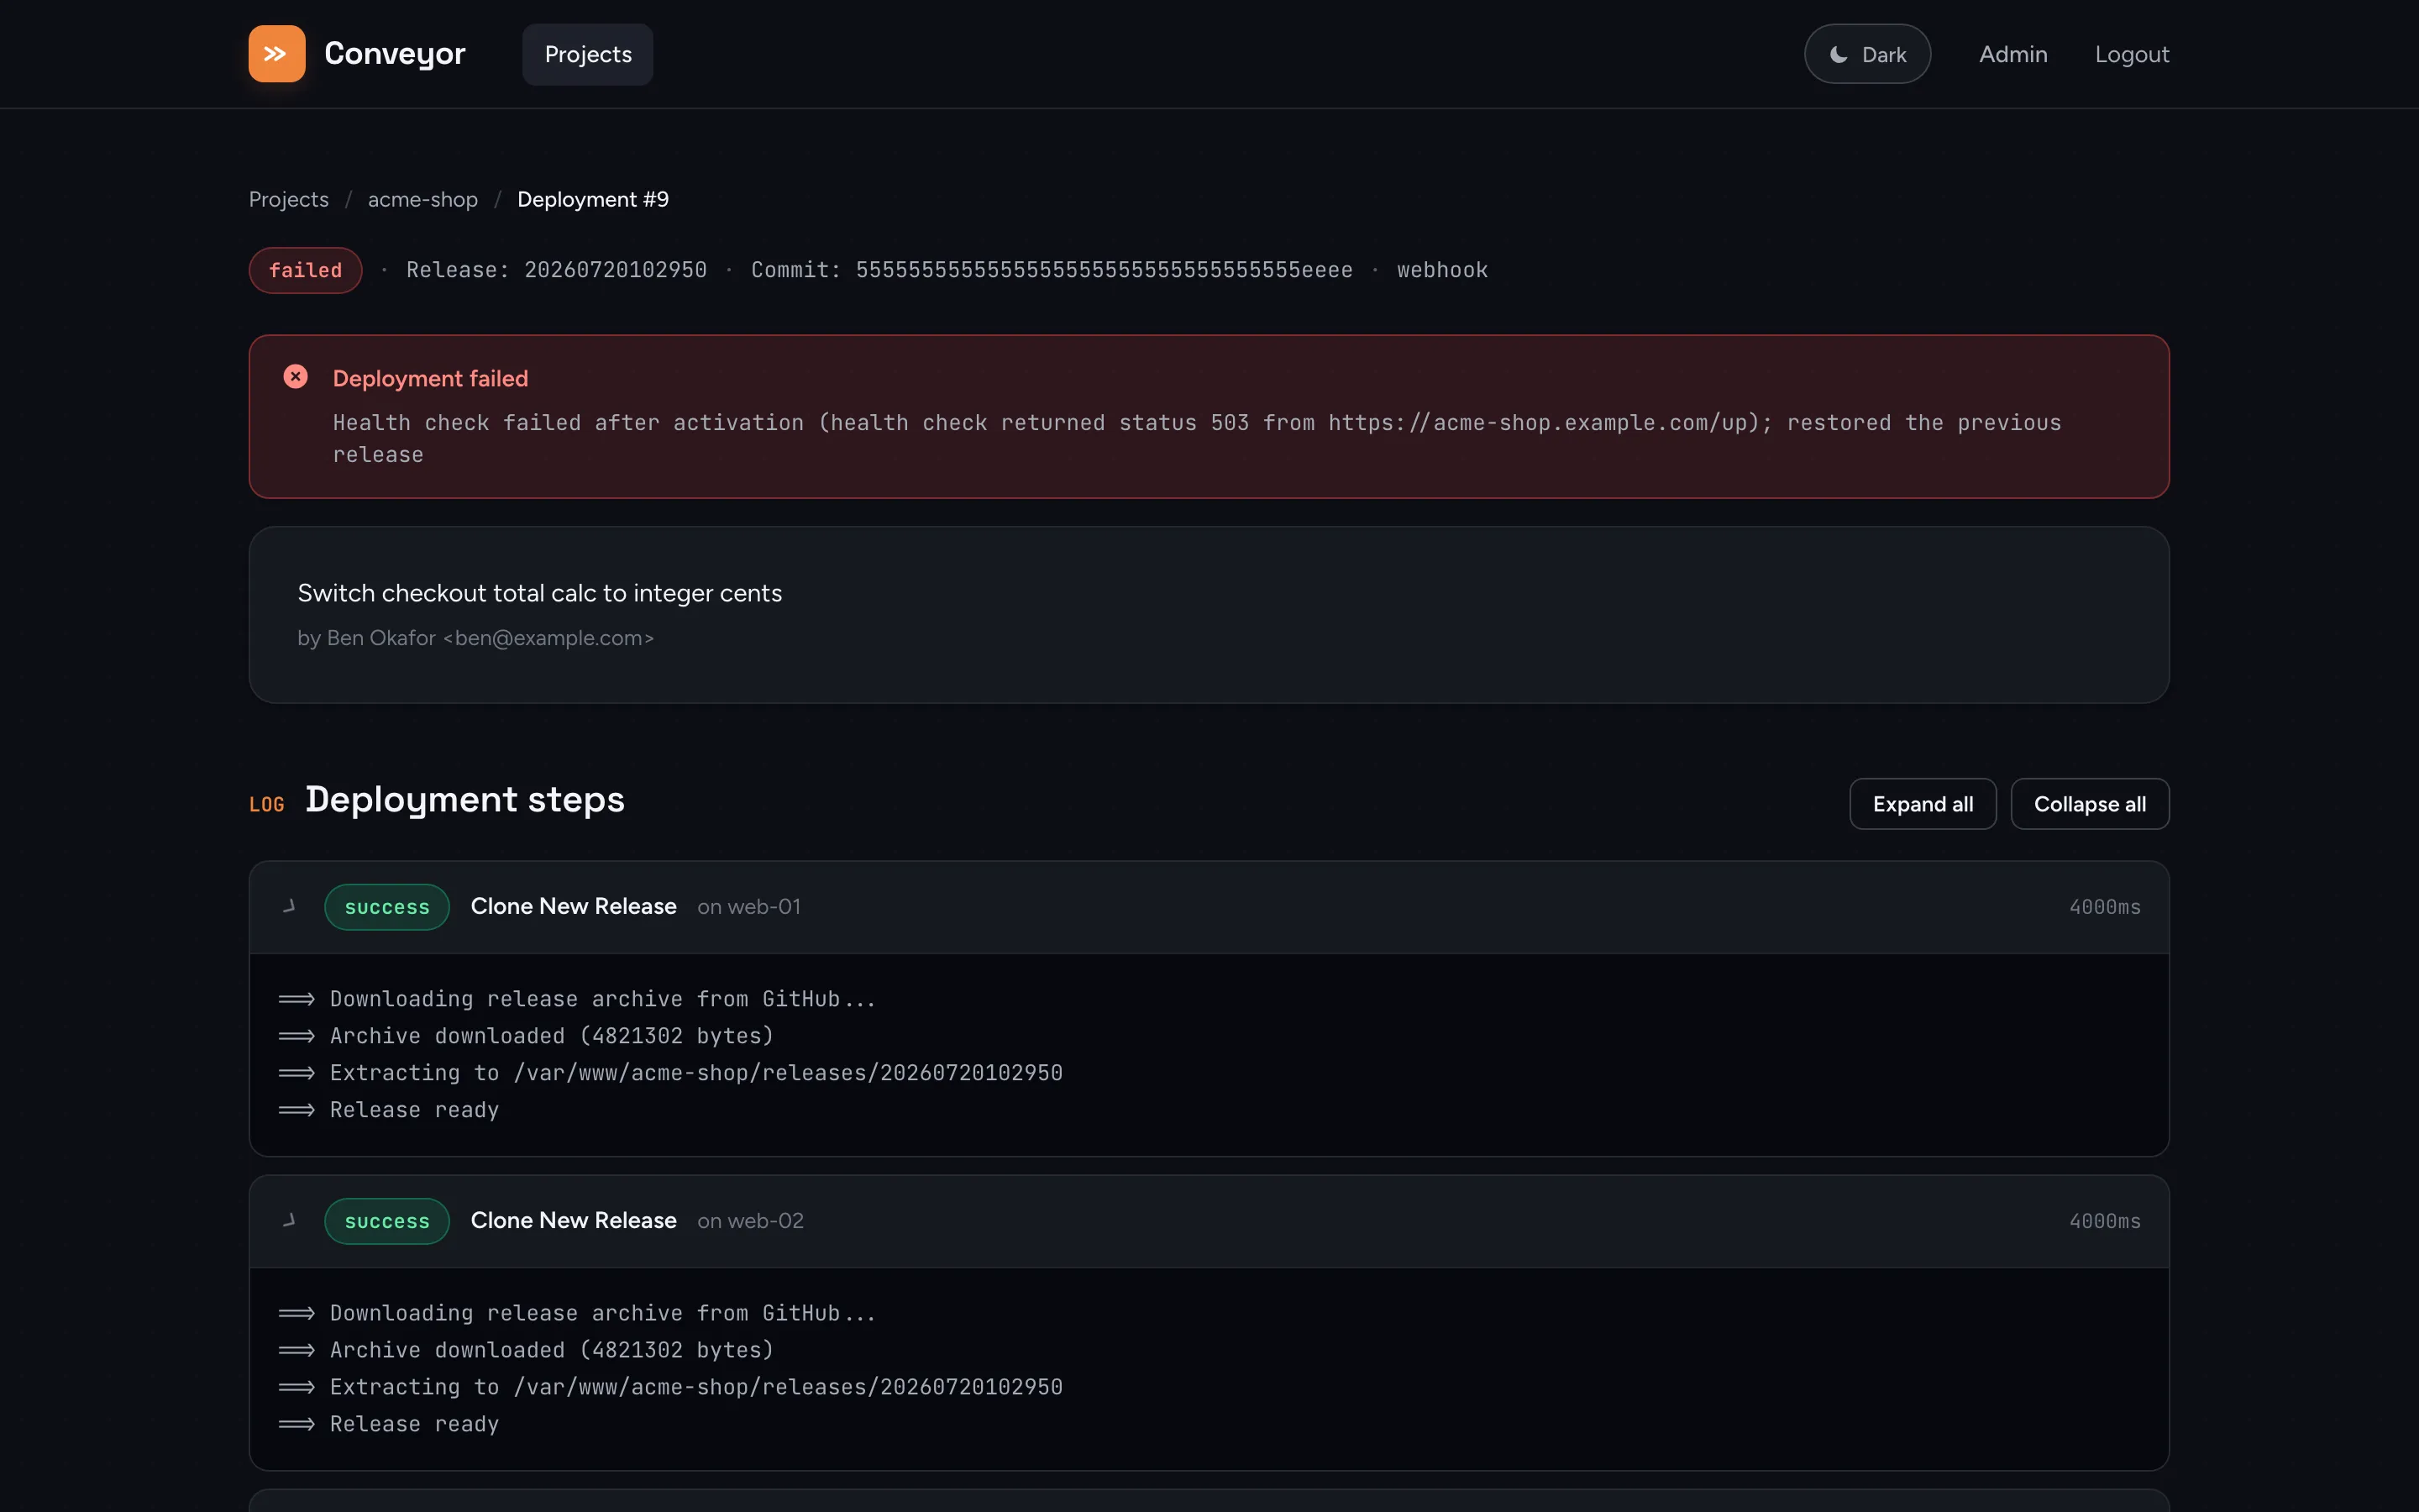Click Clone New Release title on web-01
Screen dimensions: 2419x1512
click(x=574, y=906)
